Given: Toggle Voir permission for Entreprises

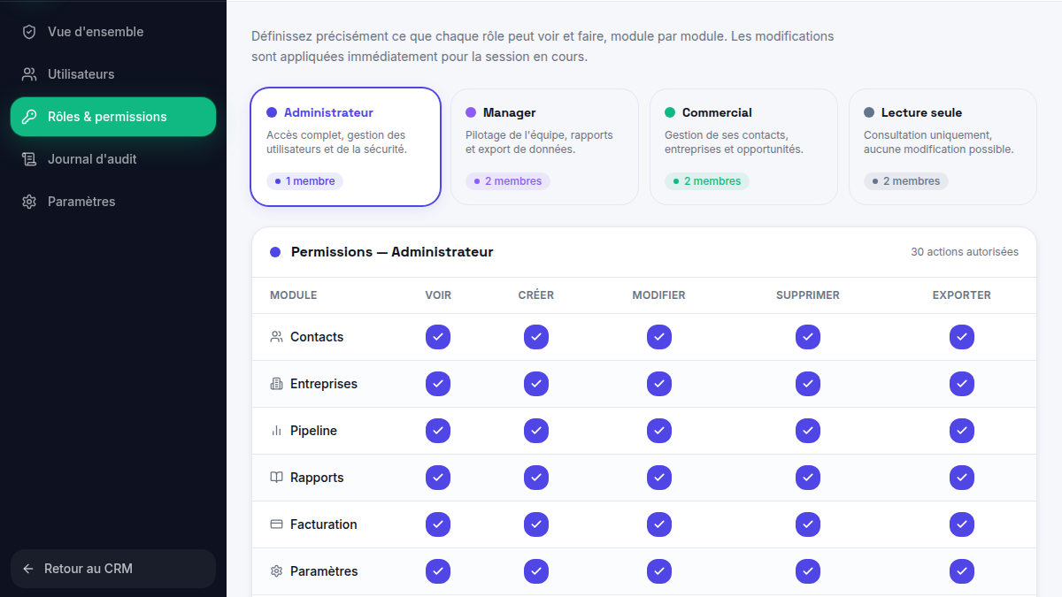Looking at the screenshot, I should [438, 384].
